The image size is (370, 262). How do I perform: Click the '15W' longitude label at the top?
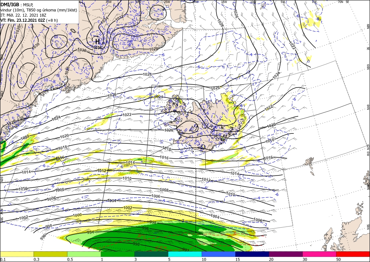tap(224, 2)
